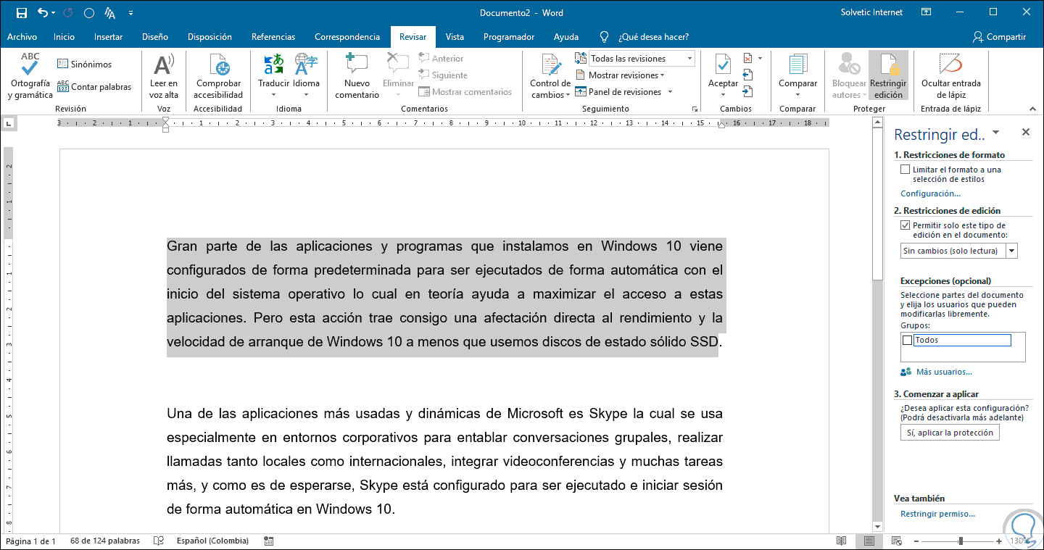1044x550 pixels.
Task: Click the Español (Colombia) language indicator
Action: point(214,541)
